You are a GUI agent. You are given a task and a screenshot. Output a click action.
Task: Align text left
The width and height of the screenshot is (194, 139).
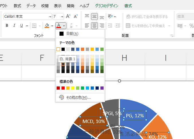(x=87, y=26)
